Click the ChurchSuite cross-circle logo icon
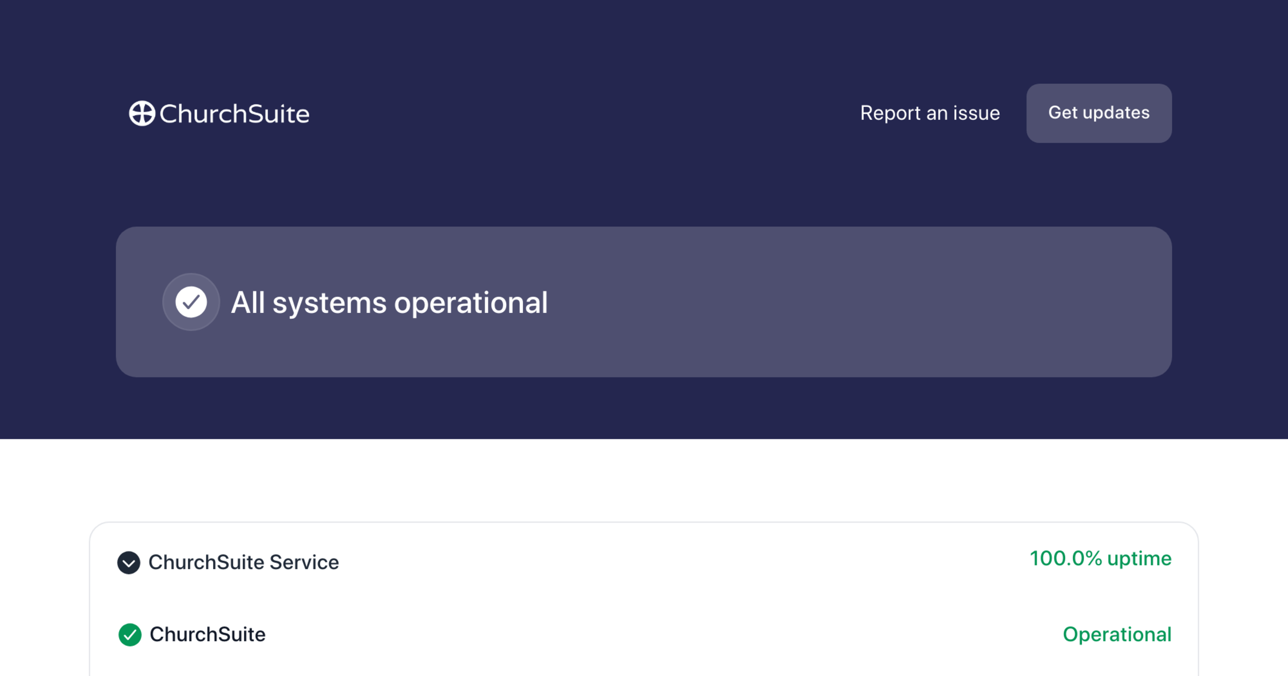Image resolution: width=1288 pixels, height=676 pixels. pyautogui.click(x=142, y=114)
